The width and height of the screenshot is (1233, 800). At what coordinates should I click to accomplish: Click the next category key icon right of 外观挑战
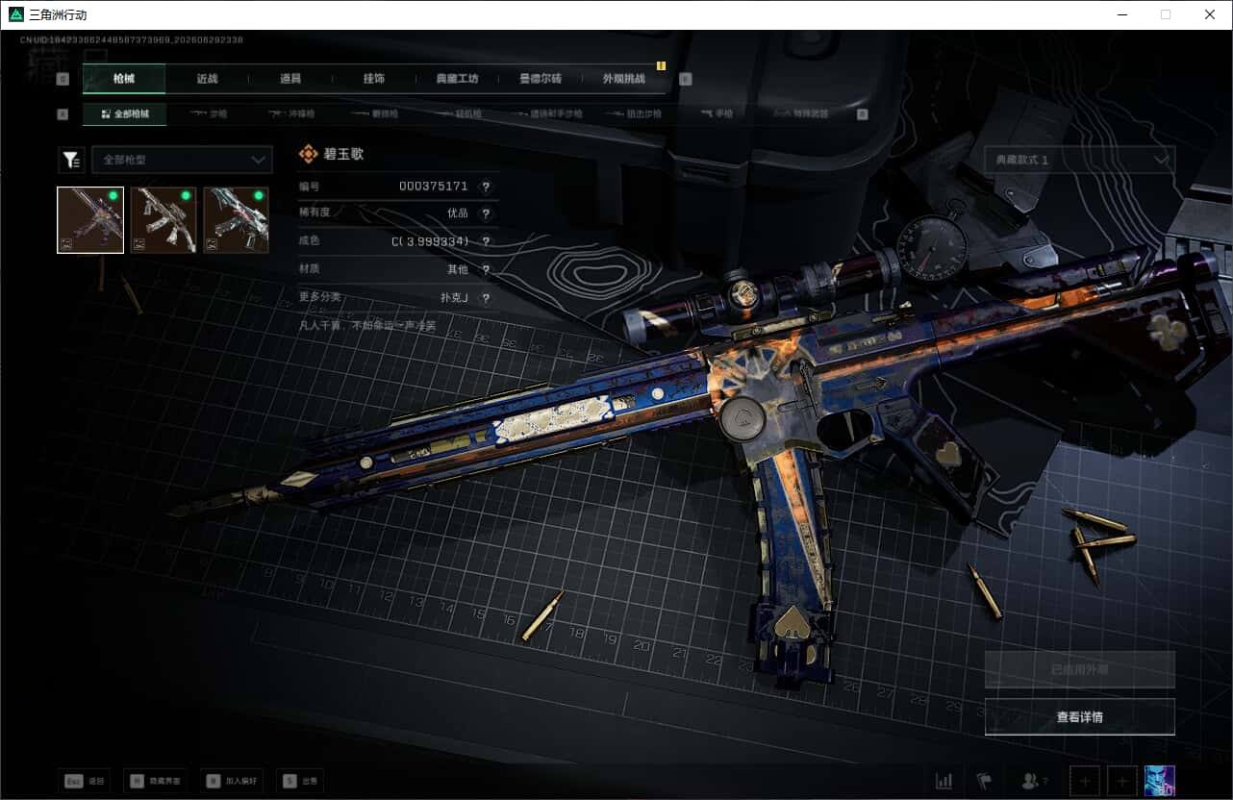(x=686, y=80)
